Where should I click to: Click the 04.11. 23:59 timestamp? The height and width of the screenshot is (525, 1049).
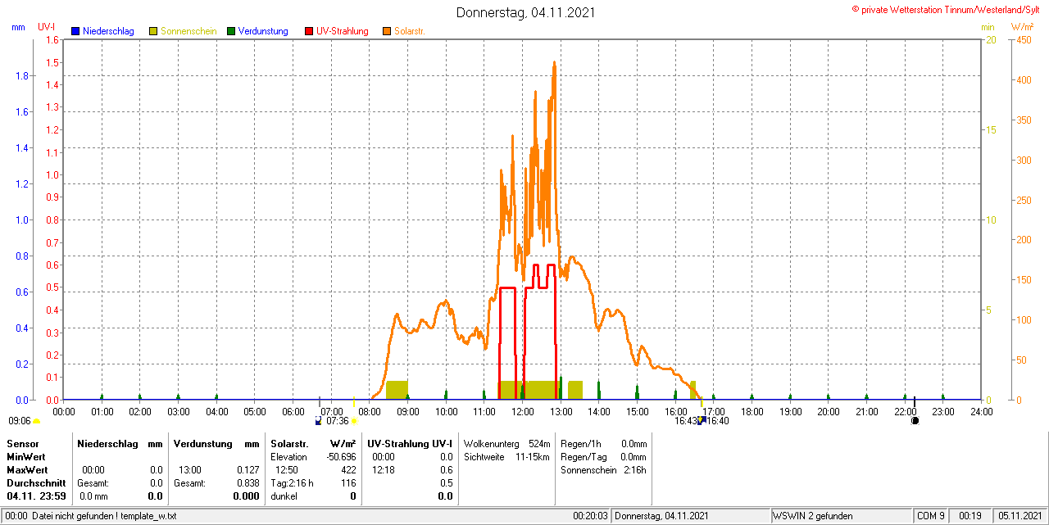[36, 496]
